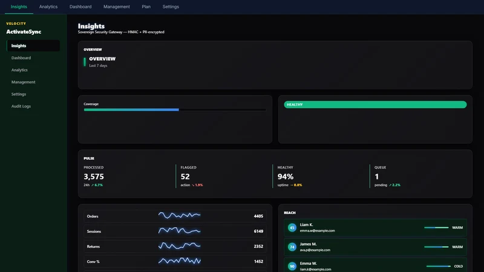Open the Settings top tab

[171, 7]
